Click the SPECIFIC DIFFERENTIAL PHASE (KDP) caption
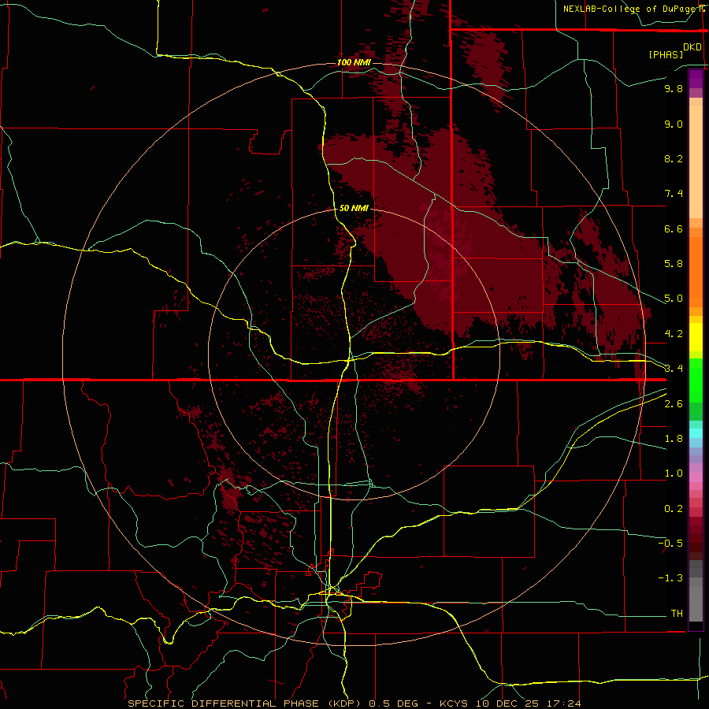 (x=244, y=703)
